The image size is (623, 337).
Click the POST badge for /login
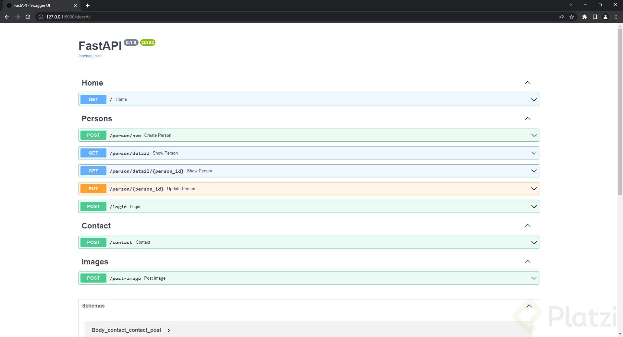click(93, 206)
